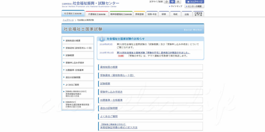This screenshot has height=132, width=265.
Task: Open main link 試験概要
Action: point(105,84)
